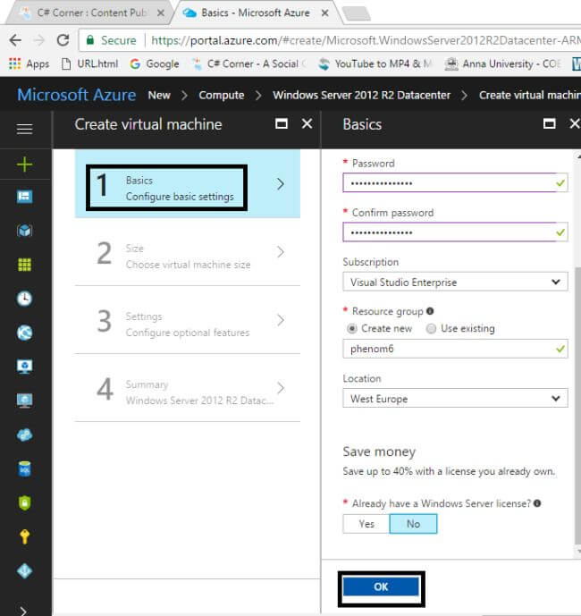Switch to C# Corner Content Pub tab
Image resolution: width=581 pixels, height=616 pixels.
coord(90,13)
